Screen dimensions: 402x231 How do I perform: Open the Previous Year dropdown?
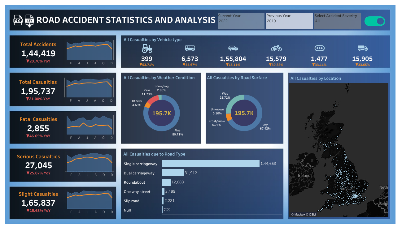point(289,21)
